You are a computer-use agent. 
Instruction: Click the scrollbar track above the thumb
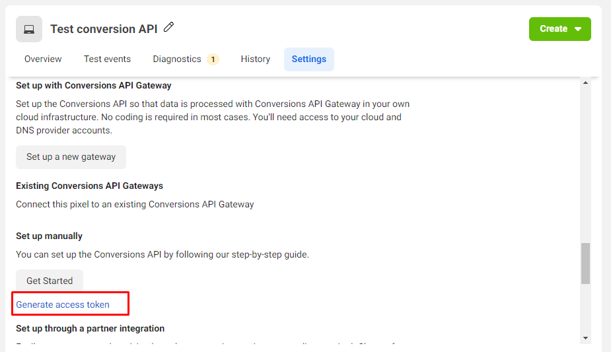tap(585, 165)
